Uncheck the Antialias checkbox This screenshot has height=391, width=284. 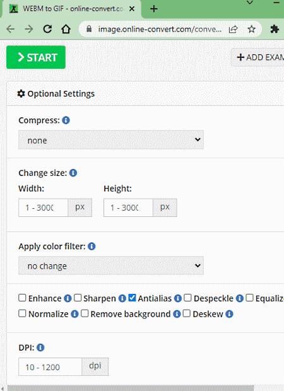click(x=132, y=298)
